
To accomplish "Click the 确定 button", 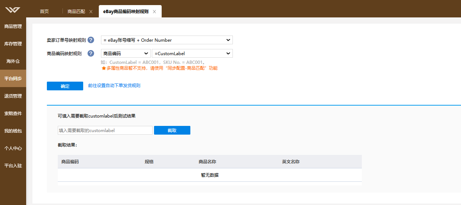I will coord(65,86).
